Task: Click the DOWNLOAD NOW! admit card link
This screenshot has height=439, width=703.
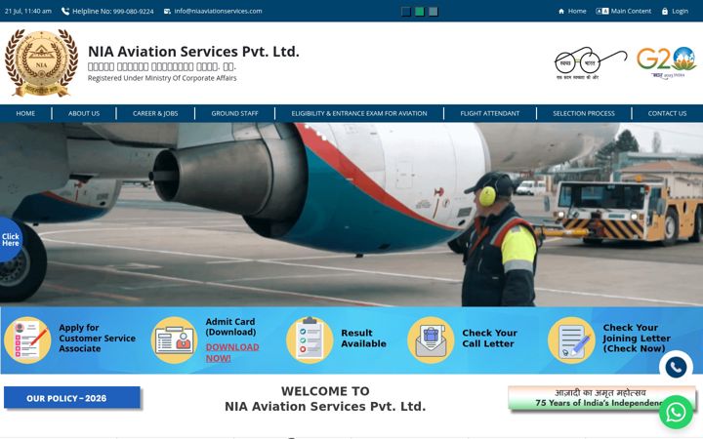Action: tap(232, 352)
